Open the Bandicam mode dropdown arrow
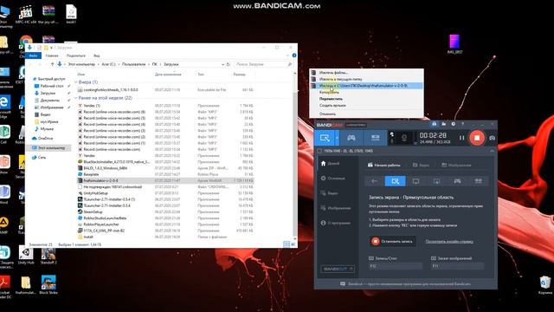The height and width of the screenshot is (312, 554). 337,138
